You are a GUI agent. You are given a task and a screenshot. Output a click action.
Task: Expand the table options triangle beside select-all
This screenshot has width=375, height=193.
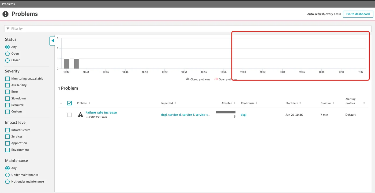pyautogui.click(x=61, y=103)
